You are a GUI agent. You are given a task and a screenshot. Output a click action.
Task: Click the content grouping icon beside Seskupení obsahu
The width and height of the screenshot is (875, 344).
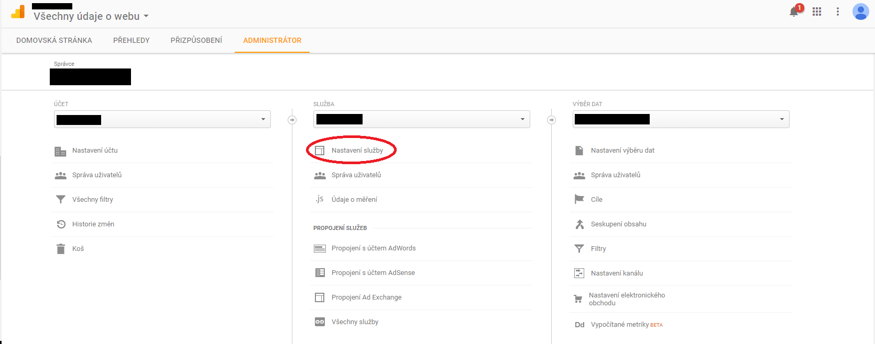(x=579, y=224)
